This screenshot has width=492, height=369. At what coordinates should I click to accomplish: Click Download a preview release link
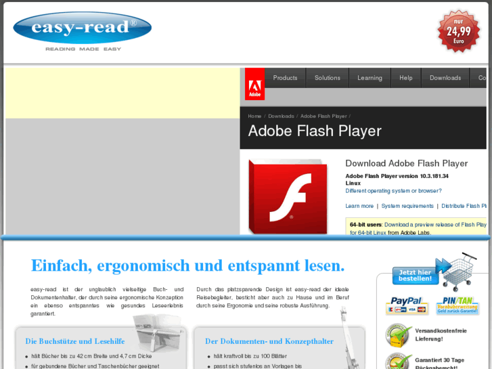[x=435, y=225]
